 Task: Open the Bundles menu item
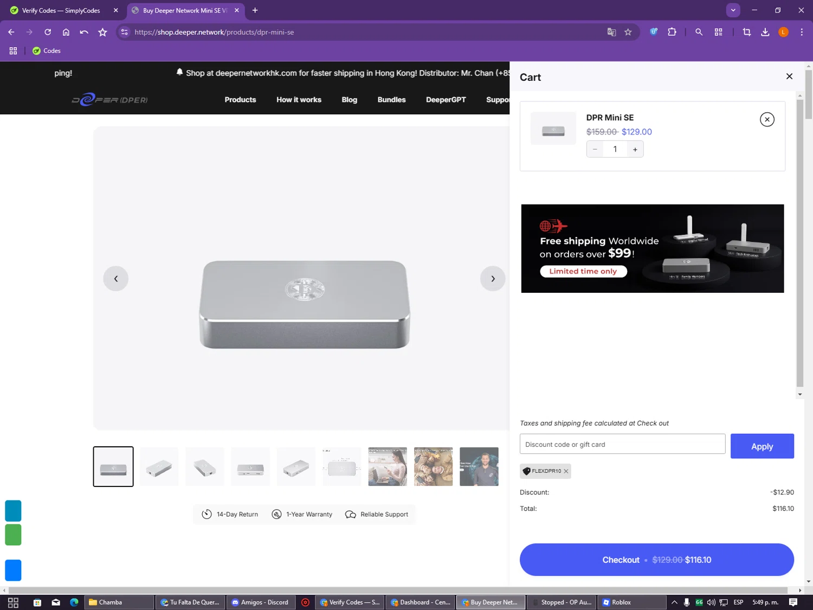(x=391, y=100)
